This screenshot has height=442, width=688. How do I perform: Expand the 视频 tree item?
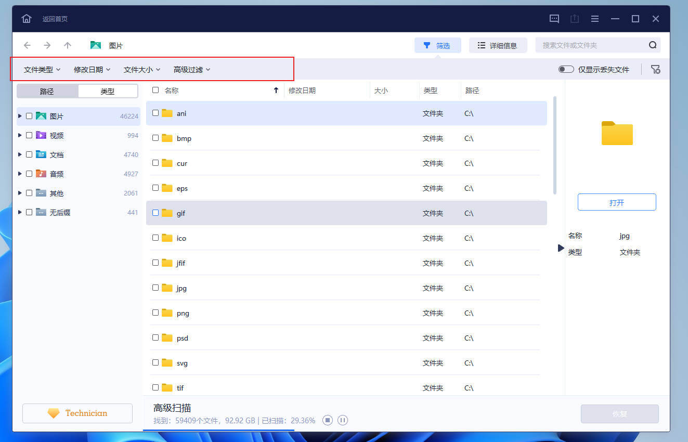[19, 135]
